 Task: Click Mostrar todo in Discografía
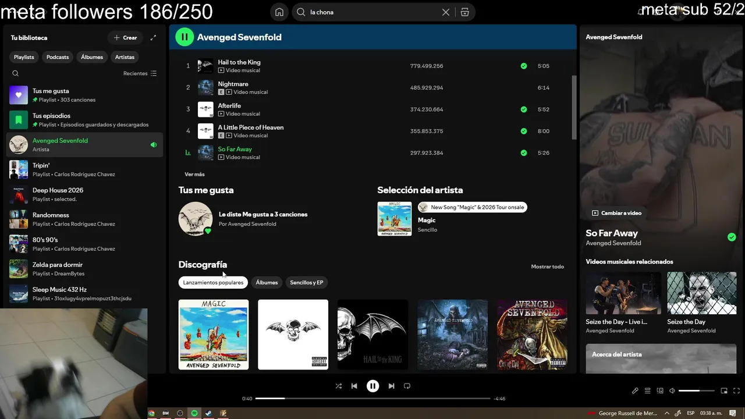point(548,267)
